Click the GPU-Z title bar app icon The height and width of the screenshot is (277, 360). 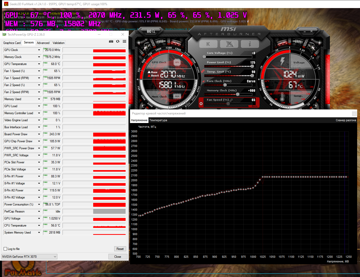pos(4,34)
